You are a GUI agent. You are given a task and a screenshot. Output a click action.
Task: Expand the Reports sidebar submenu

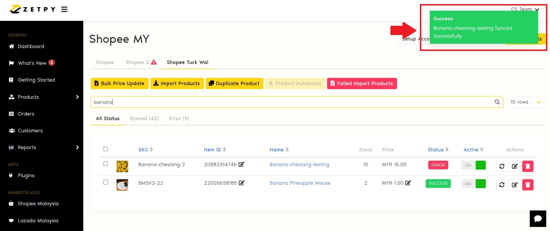pos(77,147)
